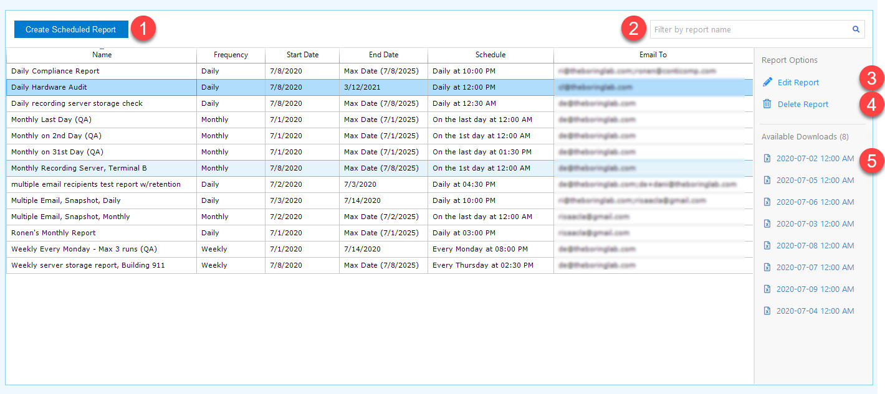The image size is (885, 394).
Task: Click the Delete Report trash icon
Action: click(767, 104)
